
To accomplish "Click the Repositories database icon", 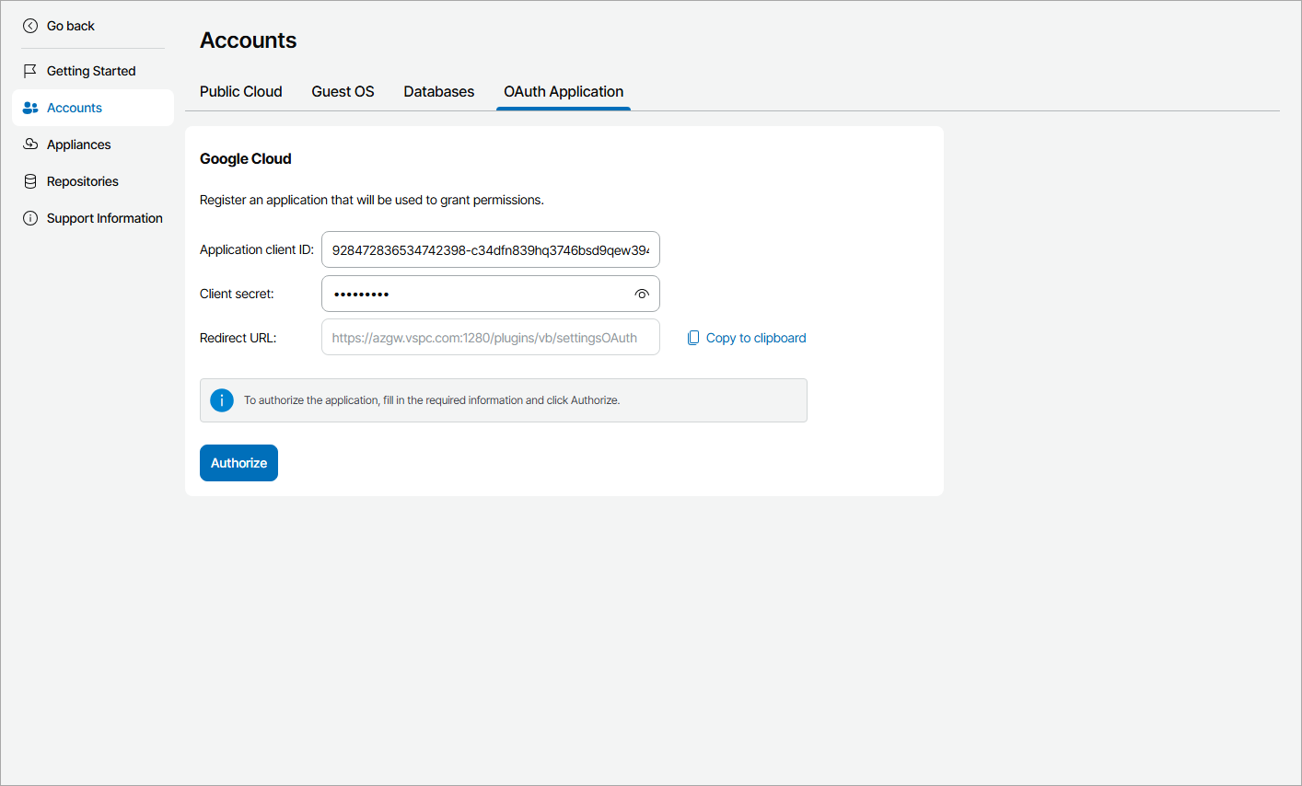I will click(x=30, y=181).
